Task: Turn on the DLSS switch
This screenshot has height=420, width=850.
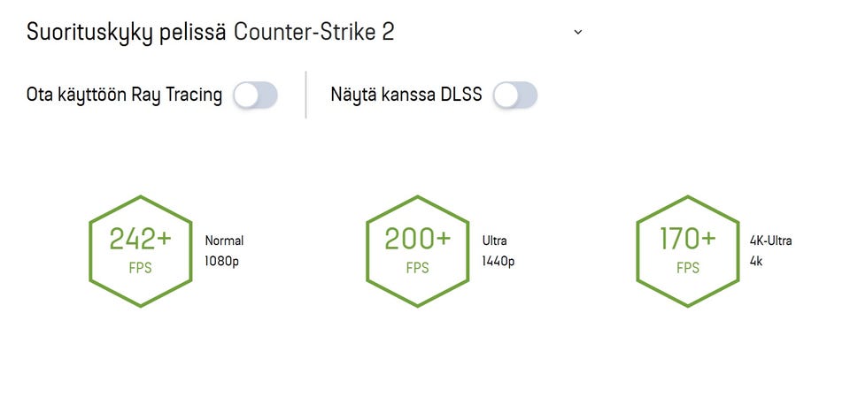Action: click(515, 95)
